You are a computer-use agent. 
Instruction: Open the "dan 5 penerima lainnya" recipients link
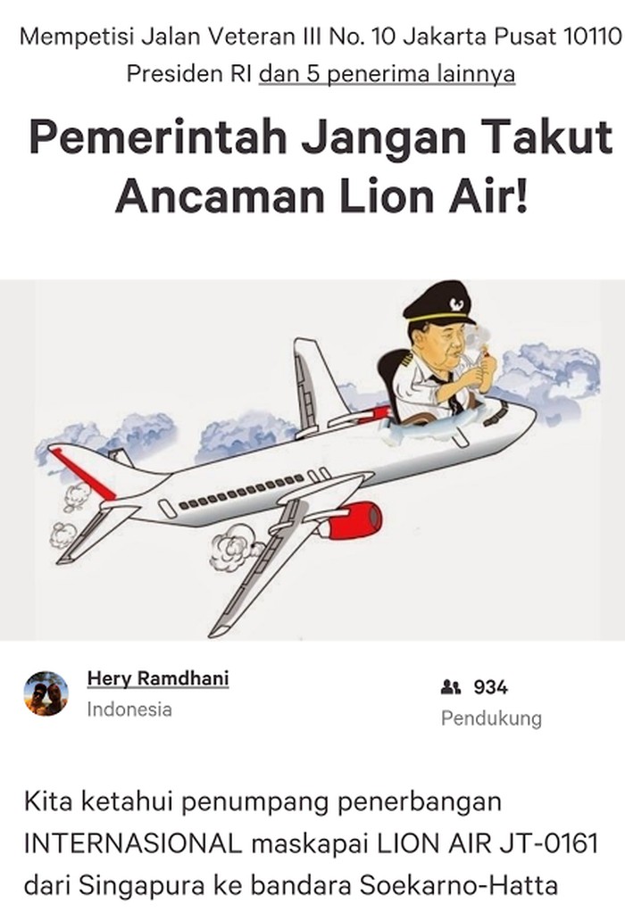pyautogui.click(x=387, y=74)
